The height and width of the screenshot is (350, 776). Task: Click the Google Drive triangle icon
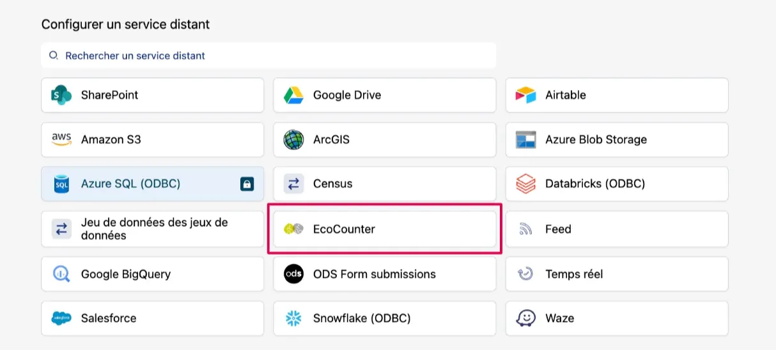click(x=293, y=95)
